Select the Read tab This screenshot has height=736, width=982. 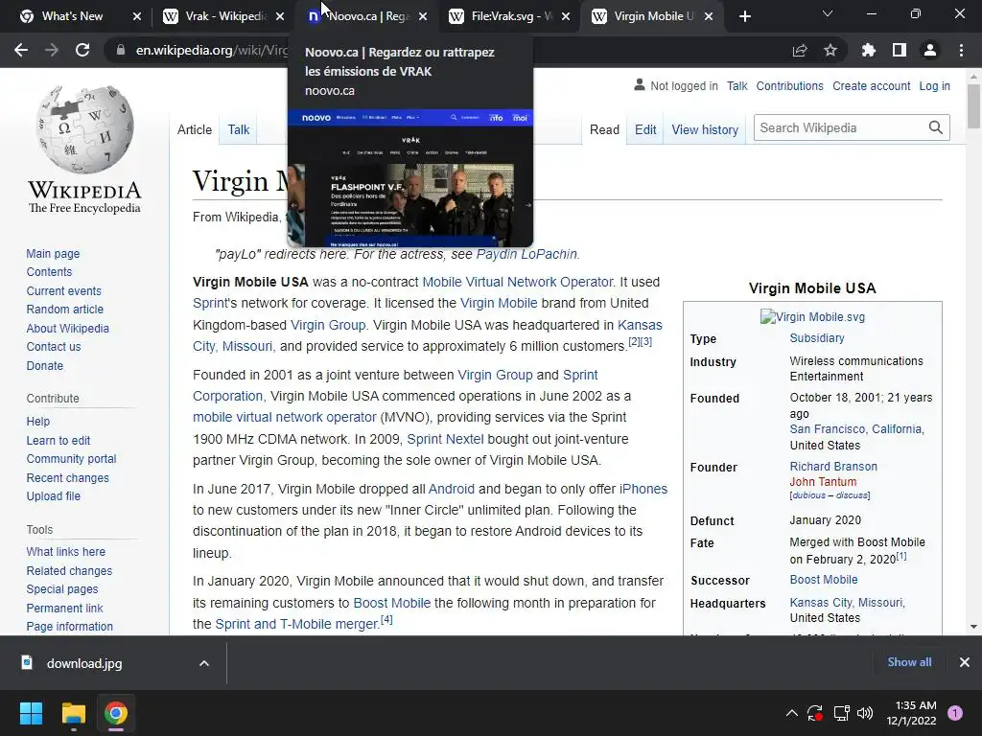coord(604,129)
